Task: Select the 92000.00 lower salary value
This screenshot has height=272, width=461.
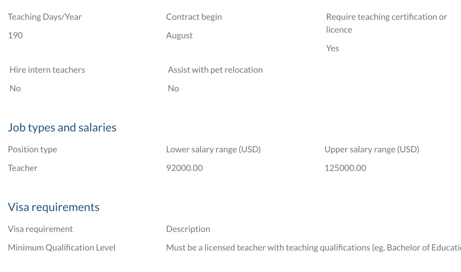Action: pyautogui.click(x=184, y=168)
